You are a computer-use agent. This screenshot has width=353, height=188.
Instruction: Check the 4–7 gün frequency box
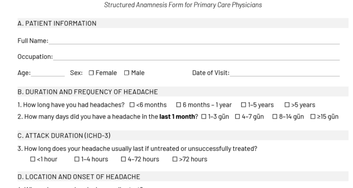click(237, 117)
